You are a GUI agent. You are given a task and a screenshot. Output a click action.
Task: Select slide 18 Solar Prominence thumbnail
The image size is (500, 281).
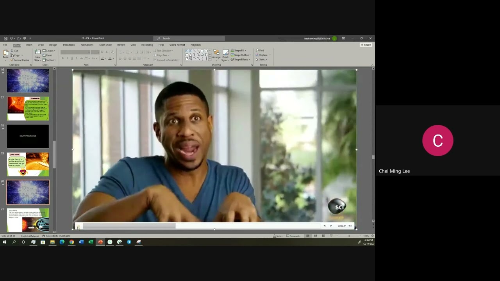(28, 136)
